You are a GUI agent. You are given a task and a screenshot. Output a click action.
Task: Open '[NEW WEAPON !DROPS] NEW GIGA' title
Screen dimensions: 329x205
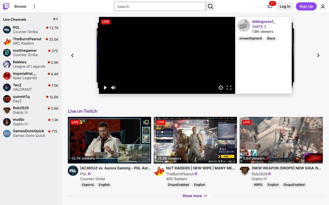(x=286, y=168)
